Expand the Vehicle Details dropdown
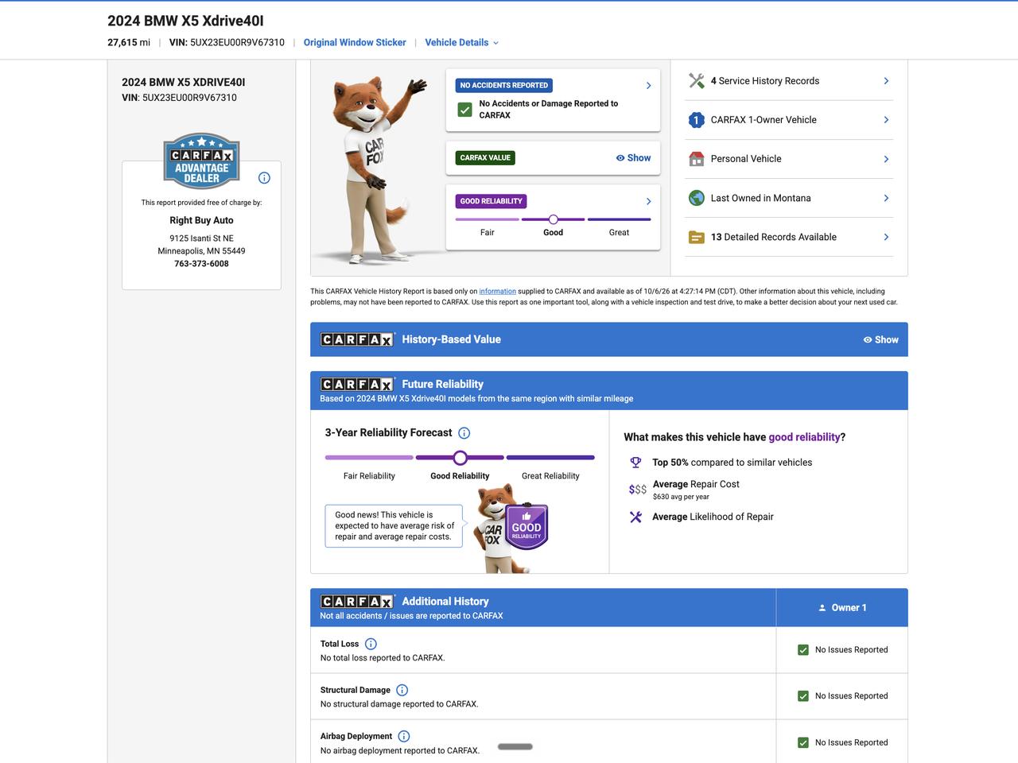Screen dimensions: 1018x763 (x=462, y=43)
